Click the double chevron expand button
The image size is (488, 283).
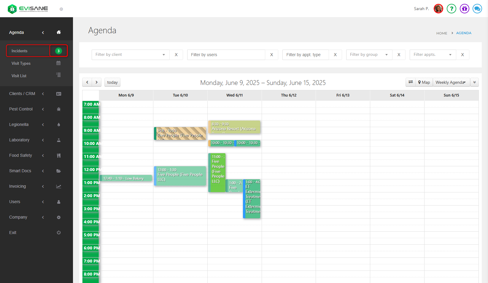coord(474,82)
